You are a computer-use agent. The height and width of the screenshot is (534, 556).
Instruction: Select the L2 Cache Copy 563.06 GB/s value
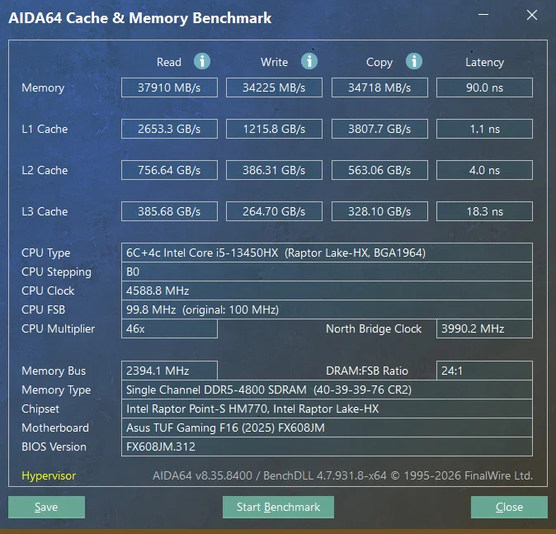tap(379, 170)
